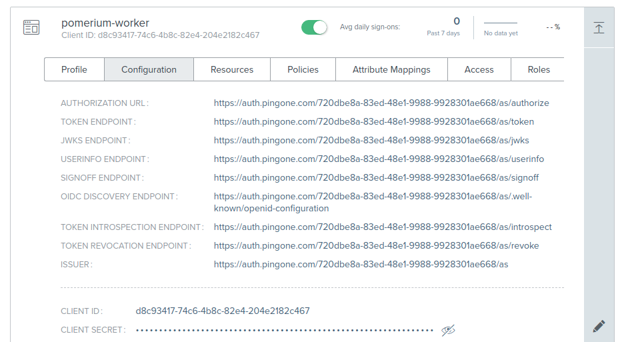Reveal client secret via eye icon
Screen dimensions: 624x342
click(x=448, y=330)
